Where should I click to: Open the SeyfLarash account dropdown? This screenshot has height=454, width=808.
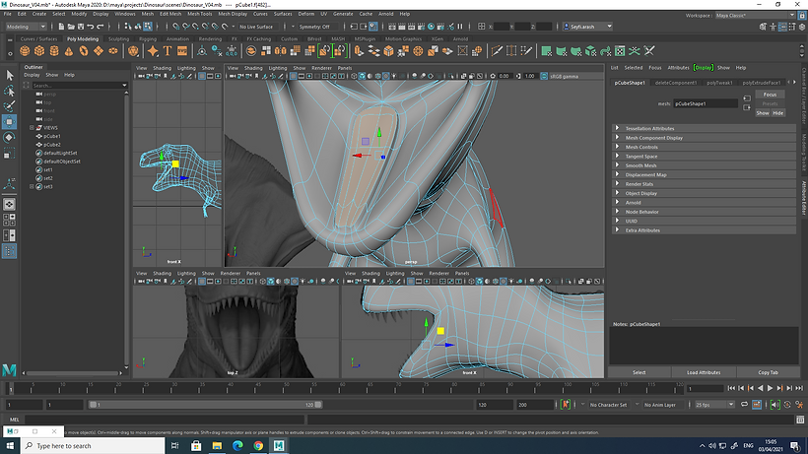(x=587, y=27)
